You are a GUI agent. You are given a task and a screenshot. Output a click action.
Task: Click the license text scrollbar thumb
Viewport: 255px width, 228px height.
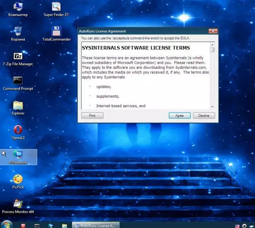point(212,50)
